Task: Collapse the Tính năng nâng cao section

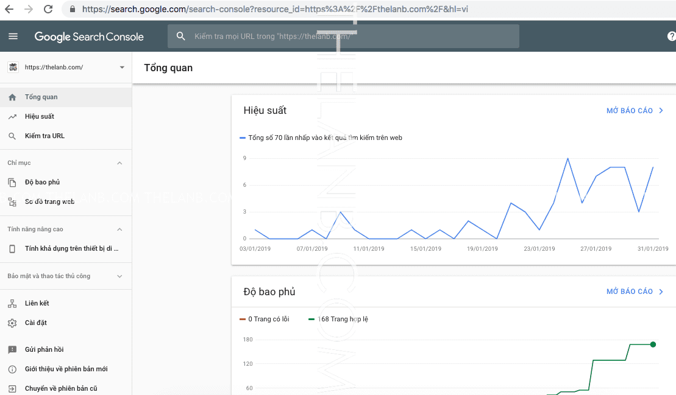Action: tap(119, 229)
